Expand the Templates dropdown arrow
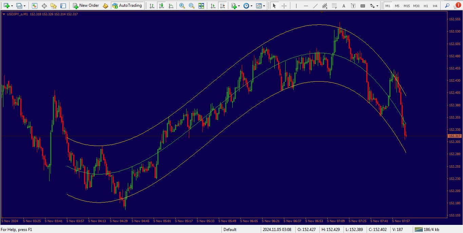Image resolution: width=463 pixels, height=233 pixels. [264, 6]
